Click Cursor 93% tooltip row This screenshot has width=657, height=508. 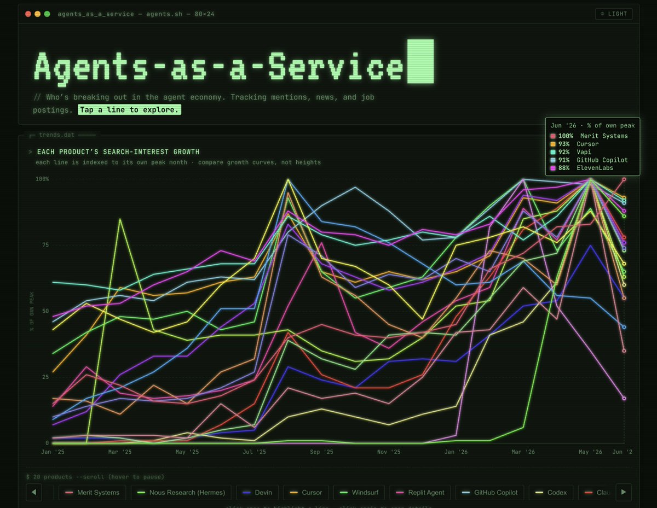592,144
